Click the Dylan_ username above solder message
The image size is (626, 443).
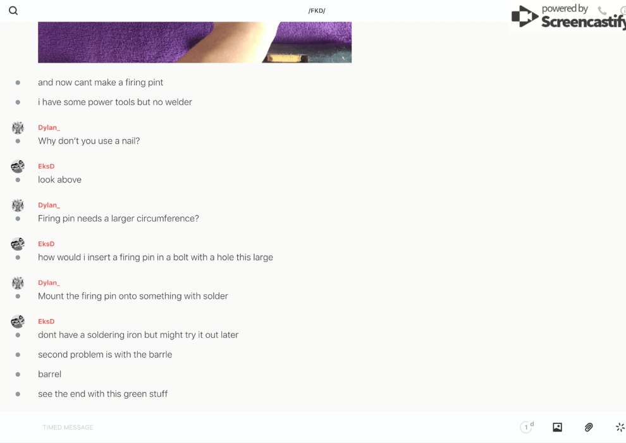click(49, 282)
